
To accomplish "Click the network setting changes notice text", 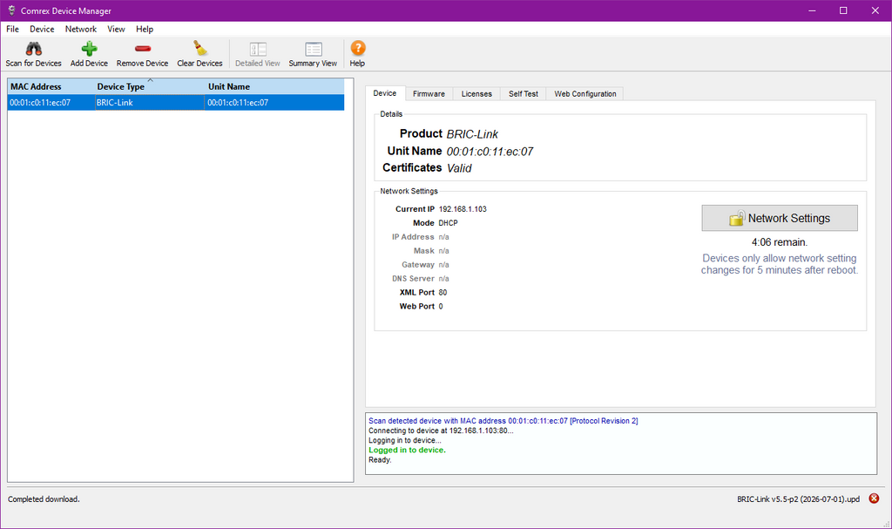I will [780, 264].
